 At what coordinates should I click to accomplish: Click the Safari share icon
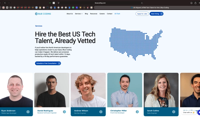pyautogui.click(x=195, y=3)
